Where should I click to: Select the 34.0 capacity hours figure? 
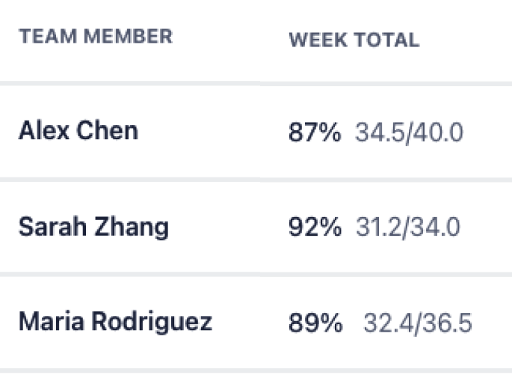tap(434, 227)
